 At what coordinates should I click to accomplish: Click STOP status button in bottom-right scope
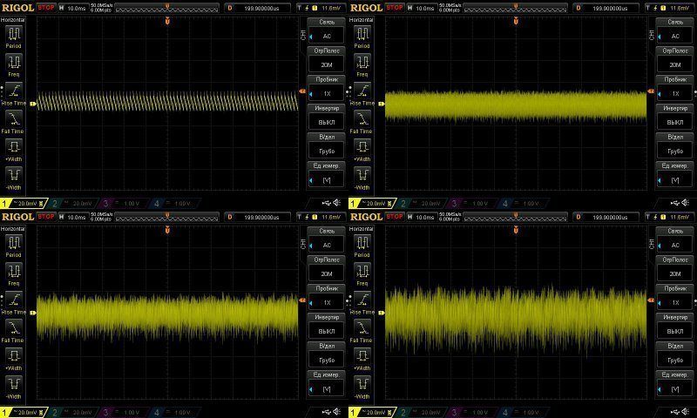pyautogui.click(x=395, y=217)
